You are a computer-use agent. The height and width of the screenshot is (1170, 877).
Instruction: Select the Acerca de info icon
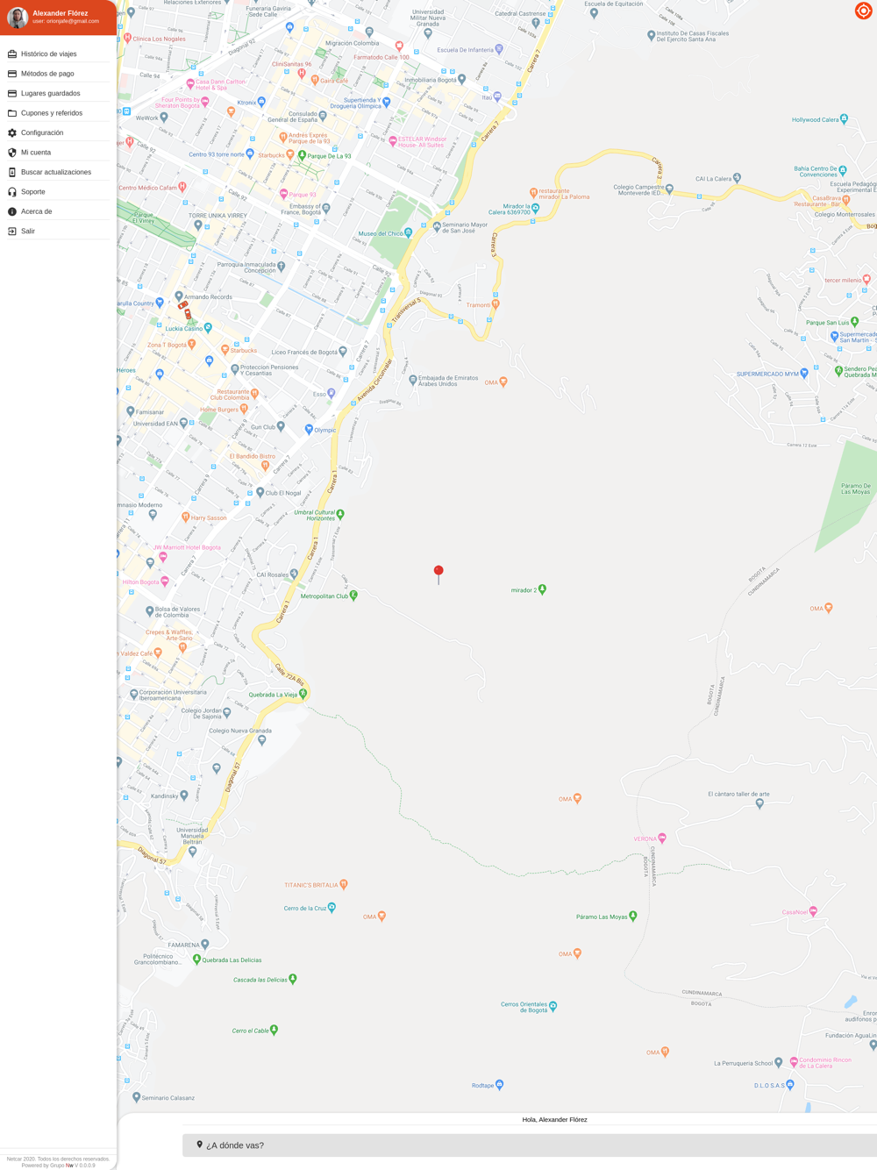coord(12,211)
